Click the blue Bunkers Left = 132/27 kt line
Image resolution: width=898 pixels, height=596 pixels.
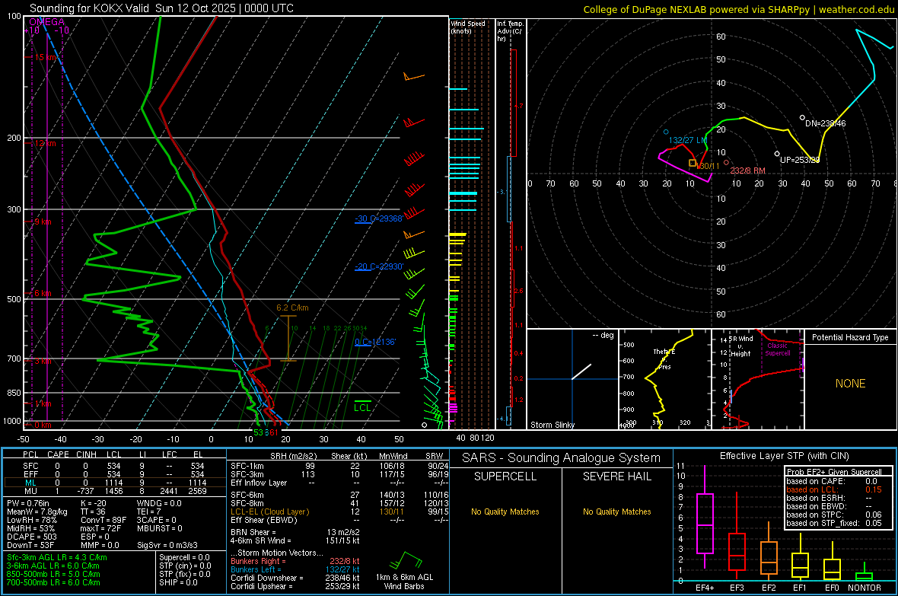click(295, 569)
